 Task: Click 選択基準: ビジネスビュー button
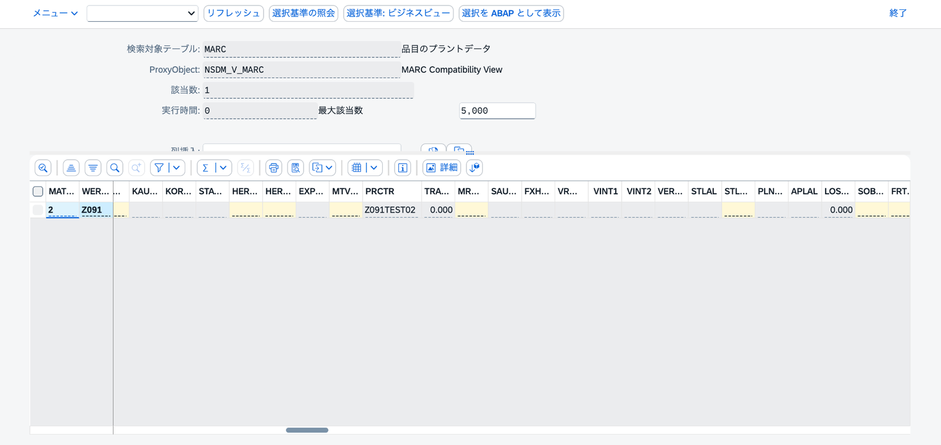(398, 14)
